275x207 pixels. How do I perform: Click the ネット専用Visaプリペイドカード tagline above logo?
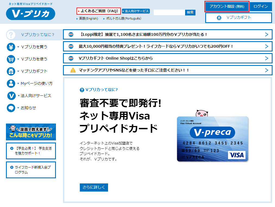coord(30,4)
